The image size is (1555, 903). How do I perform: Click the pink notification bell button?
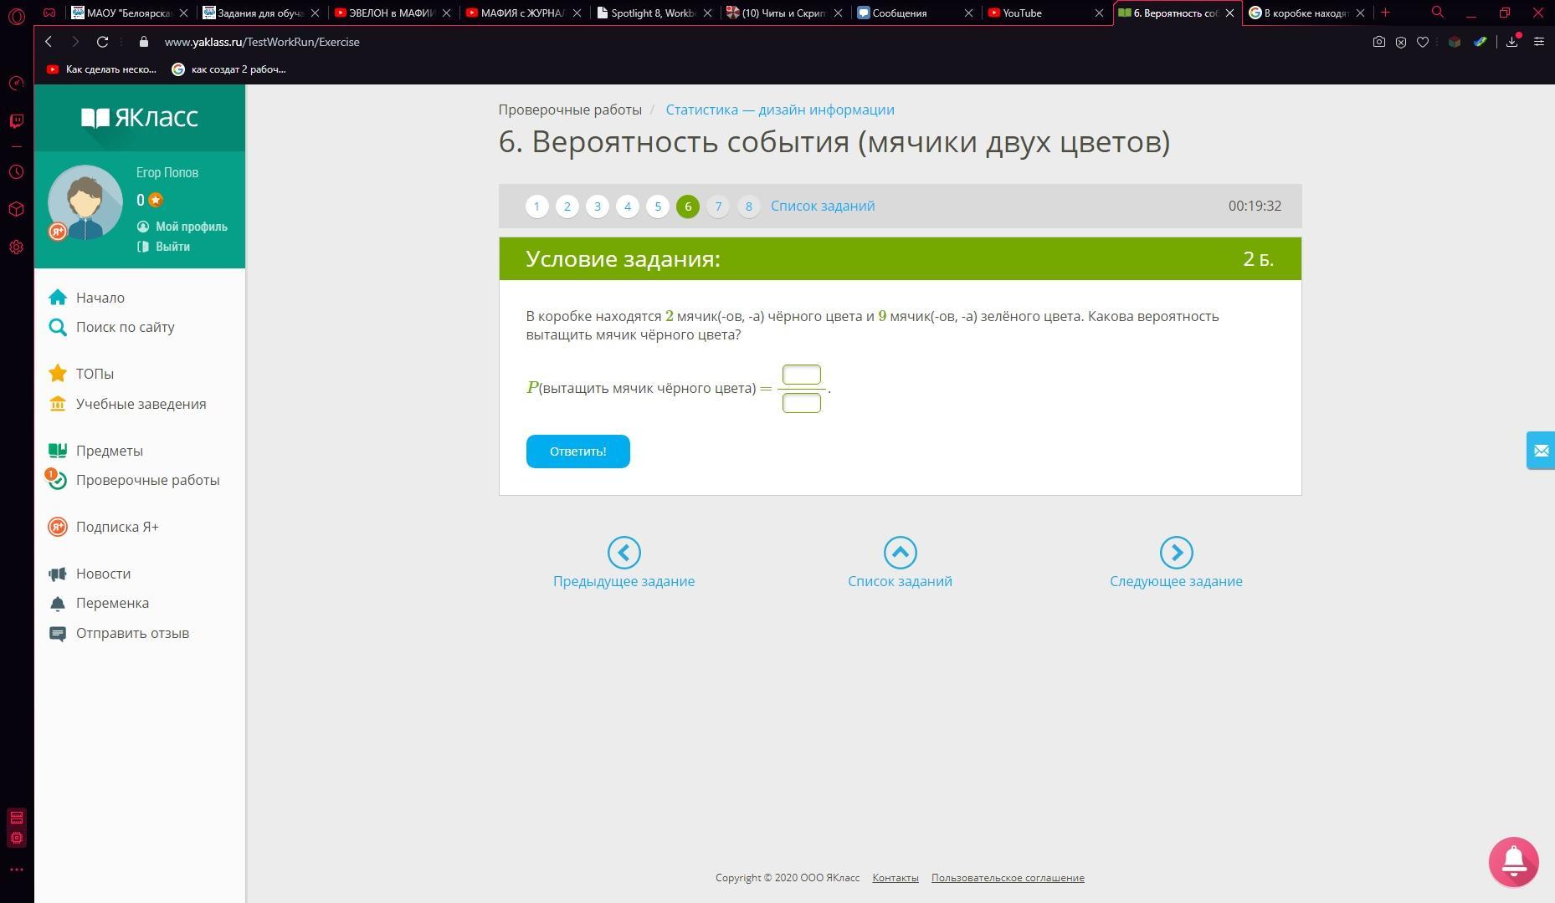(1513, 861)
